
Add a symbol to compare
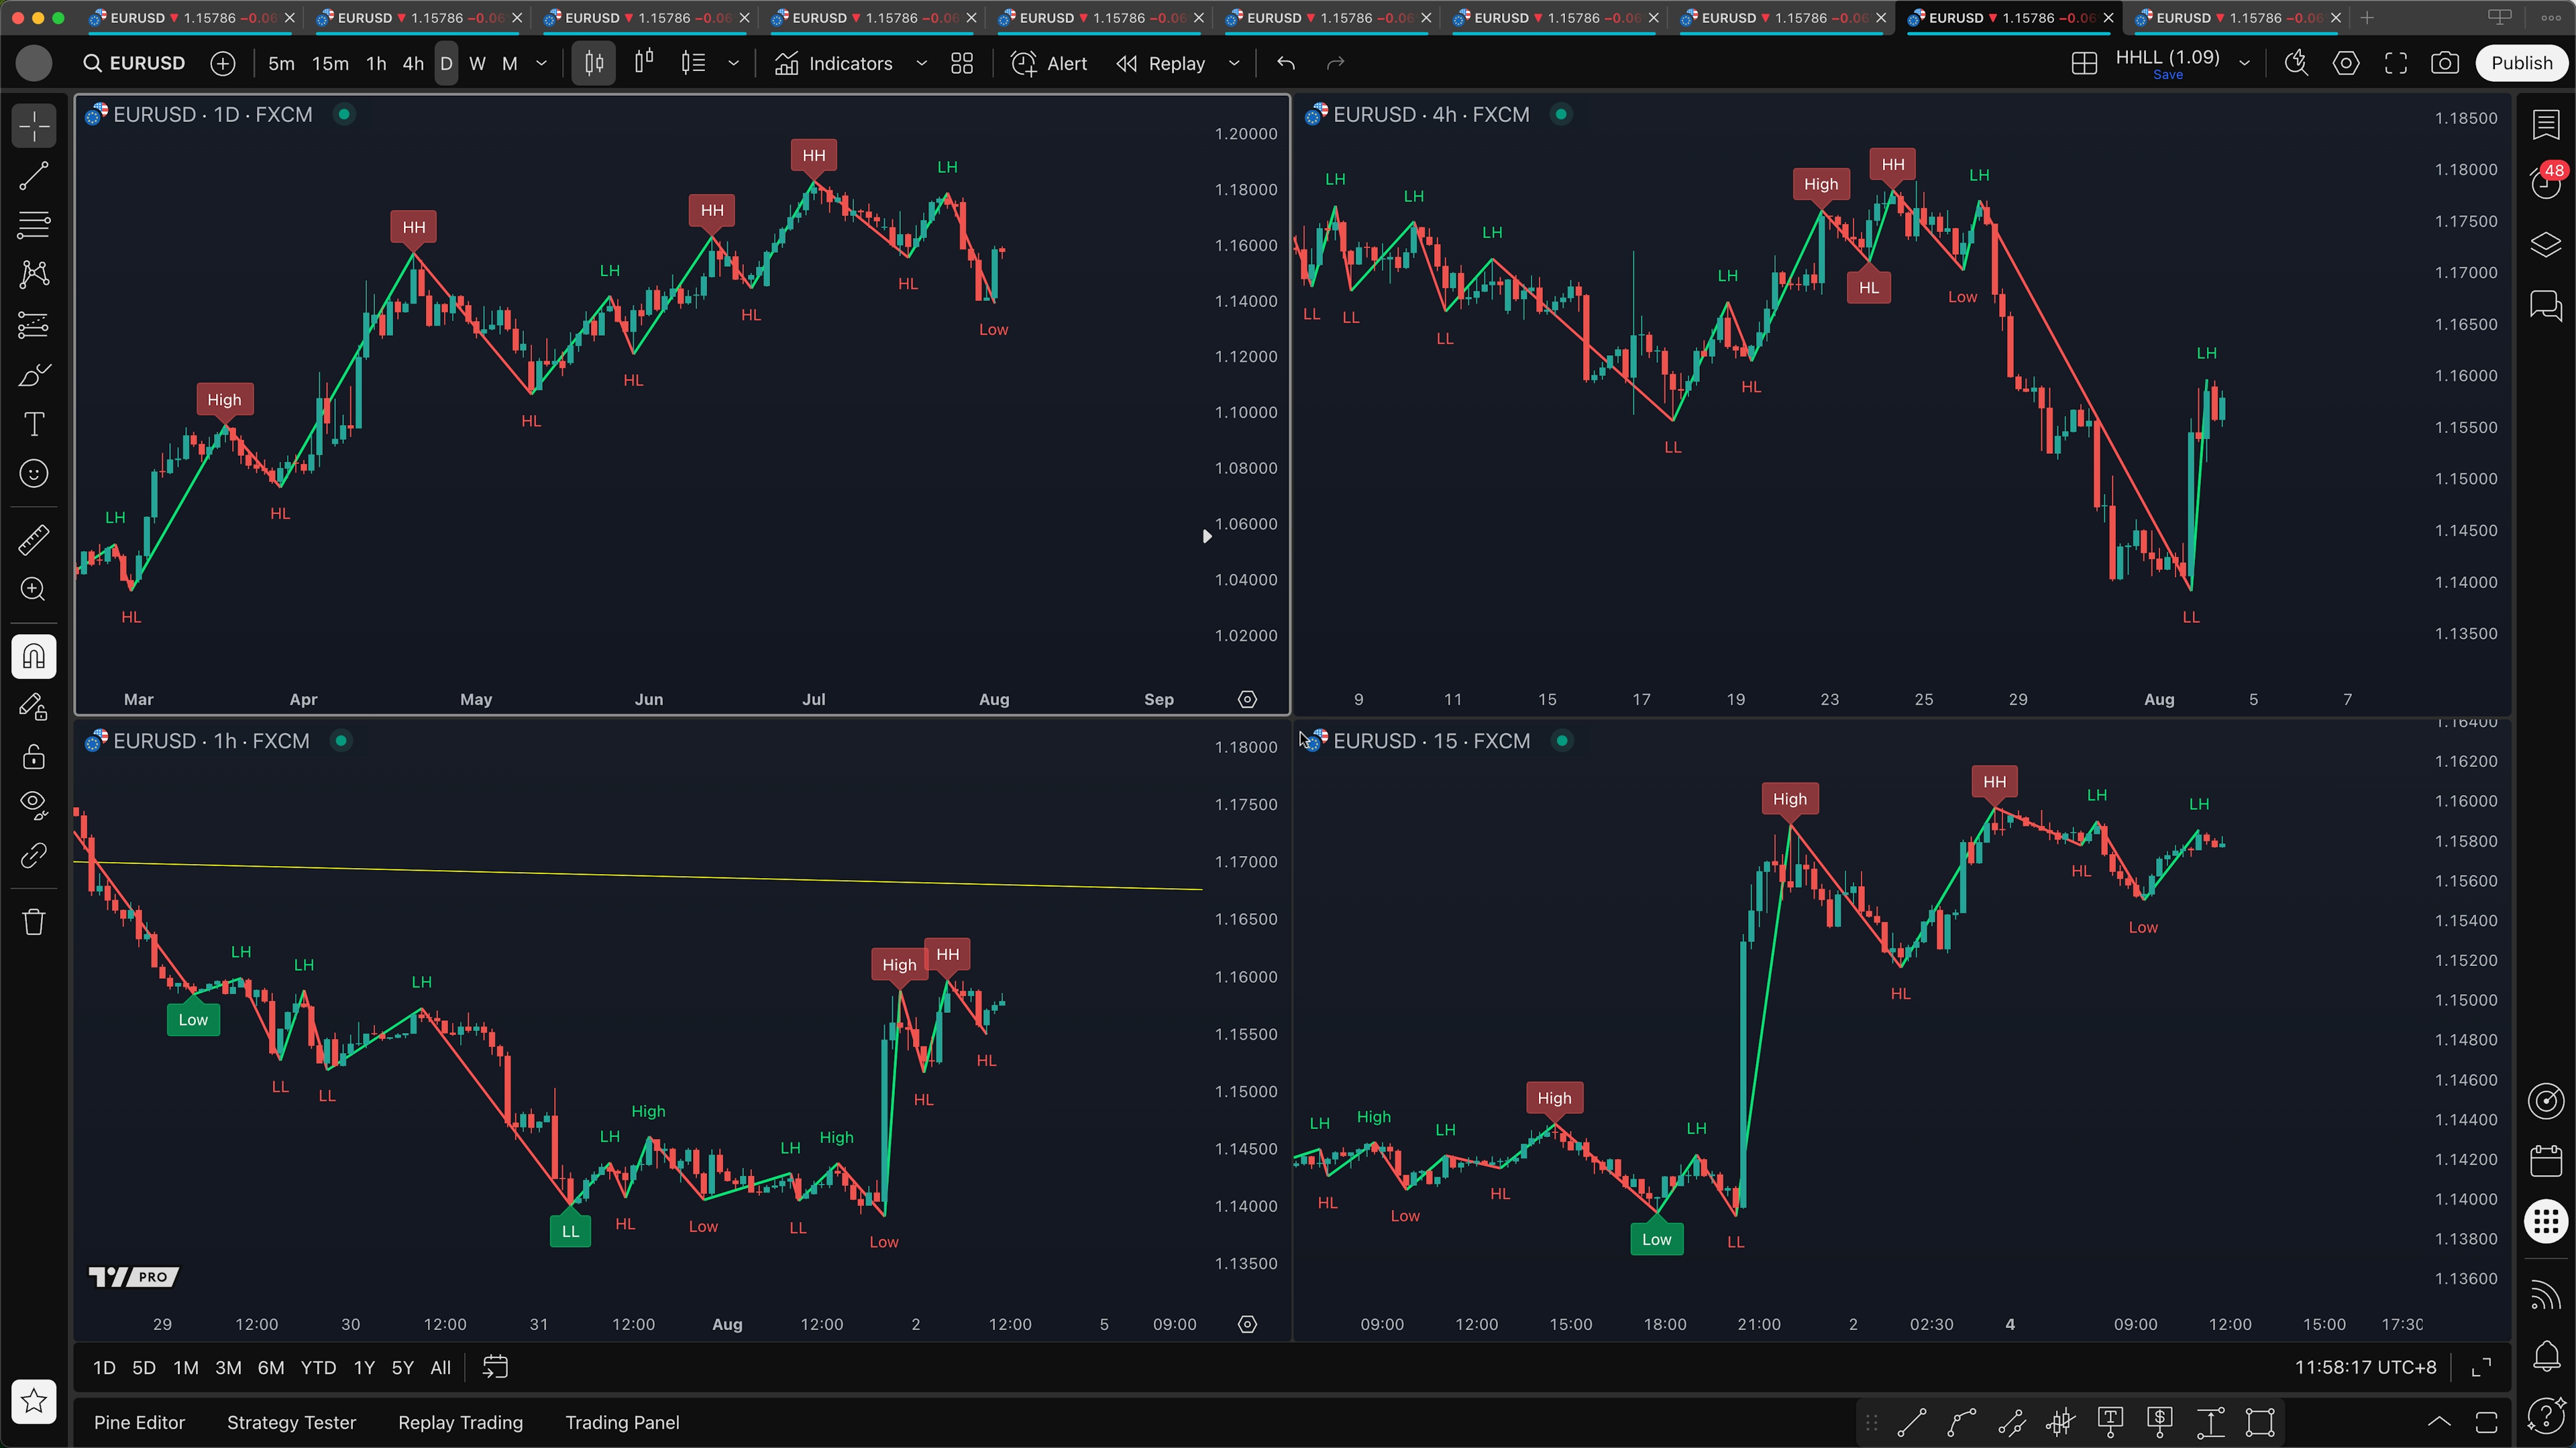pos(223,63)
